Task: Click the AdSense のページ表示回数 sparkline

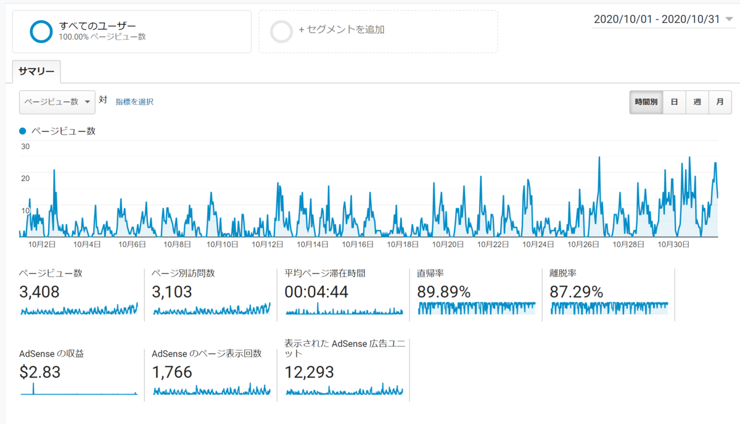Action: [x=212, y=389]
